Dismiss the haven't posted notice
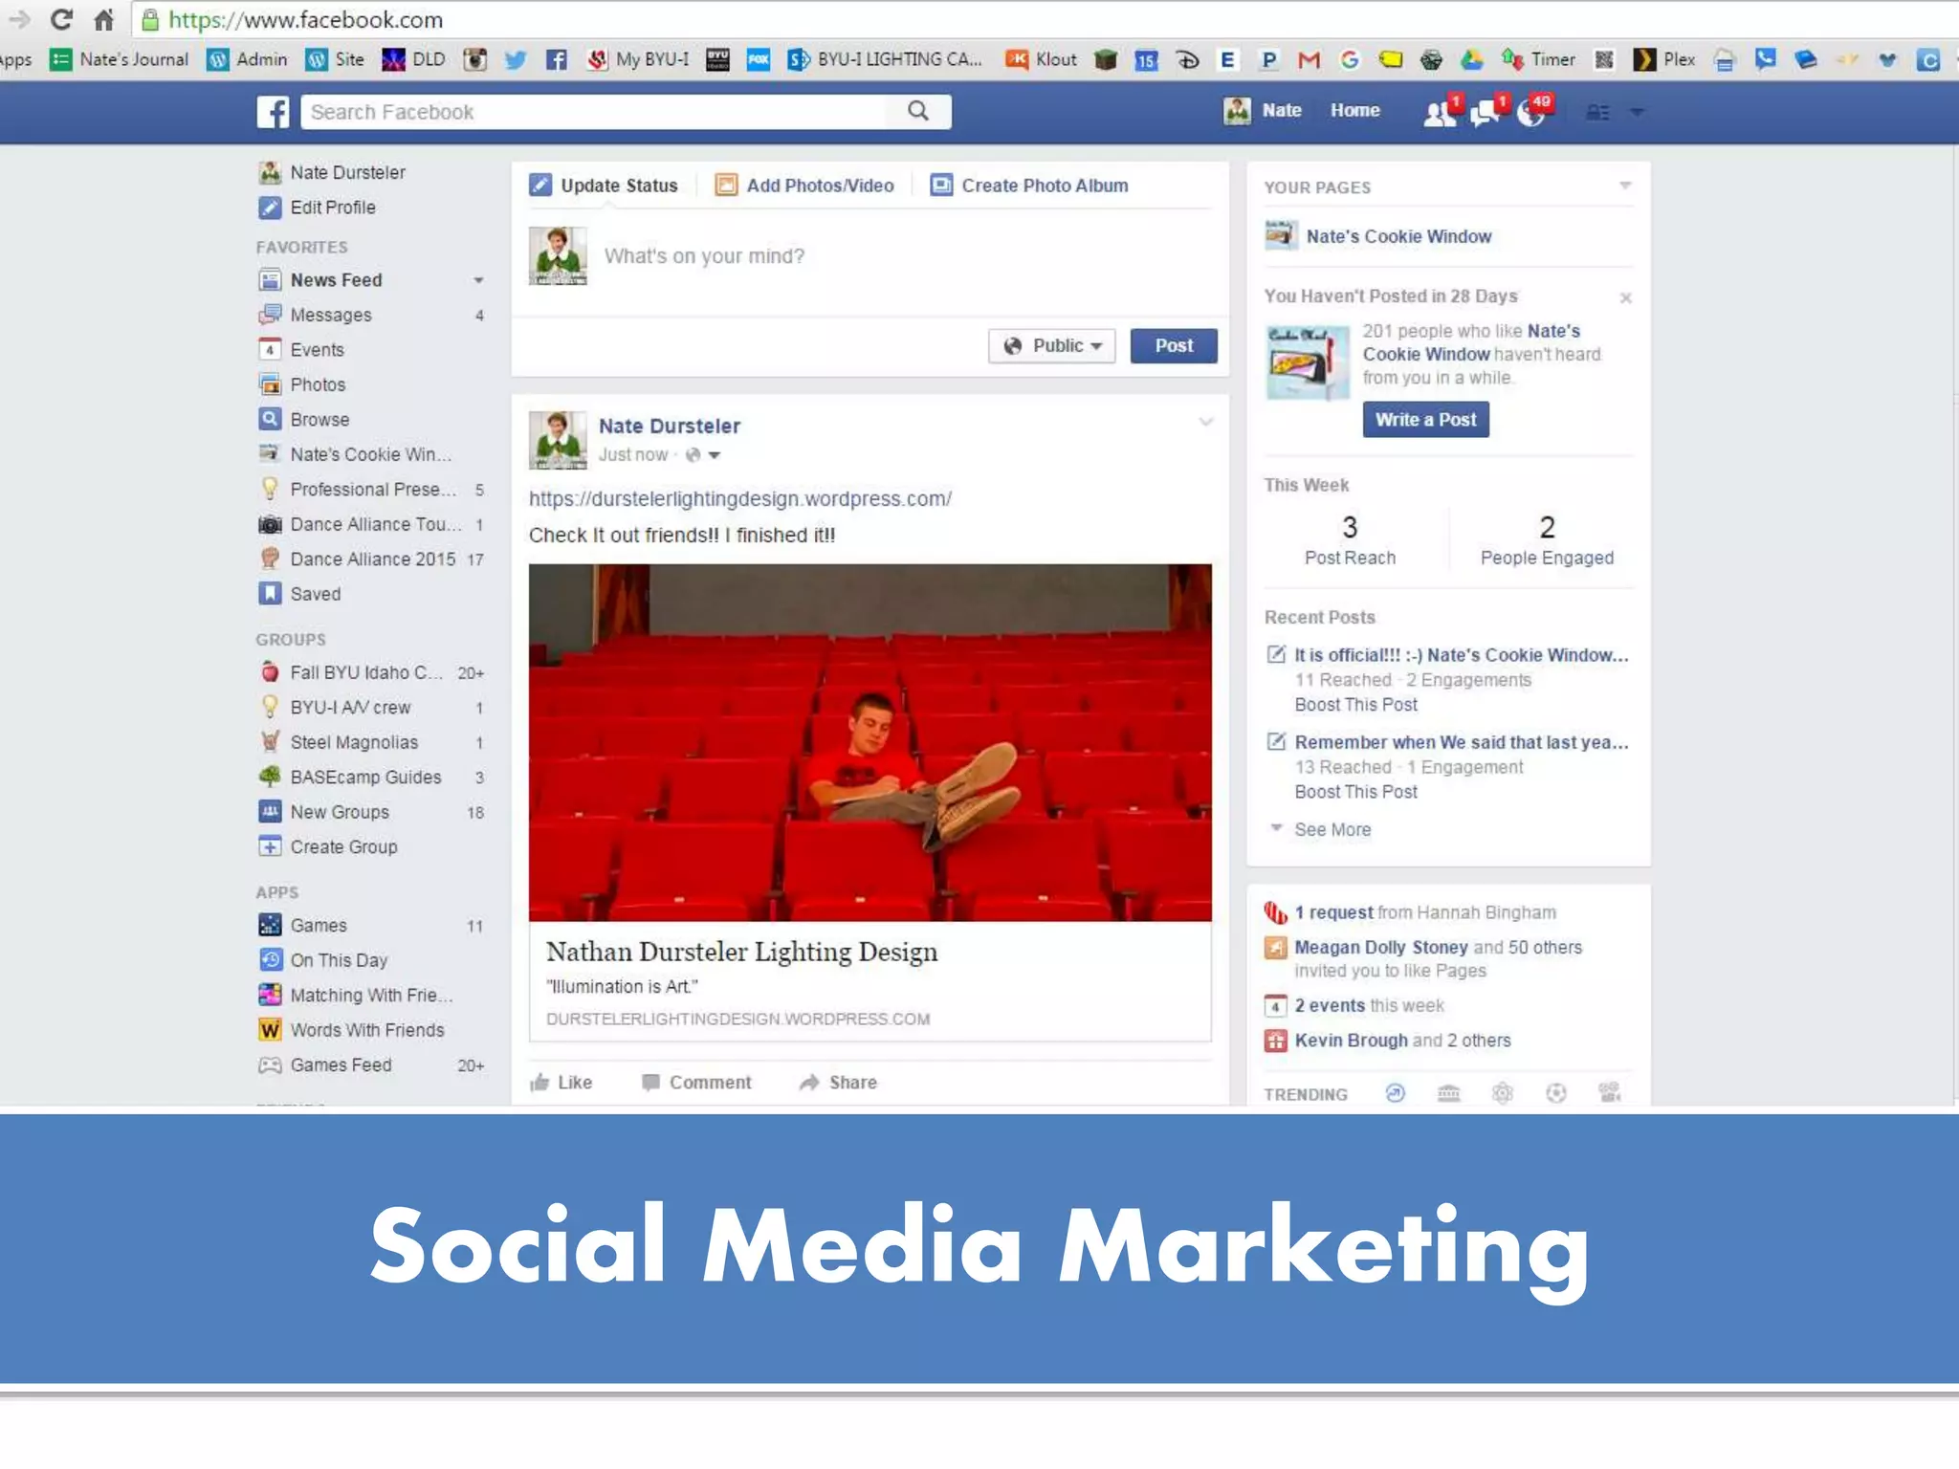The width and height of the screenshot is (1959, 1469). (x=1625, y=298)
